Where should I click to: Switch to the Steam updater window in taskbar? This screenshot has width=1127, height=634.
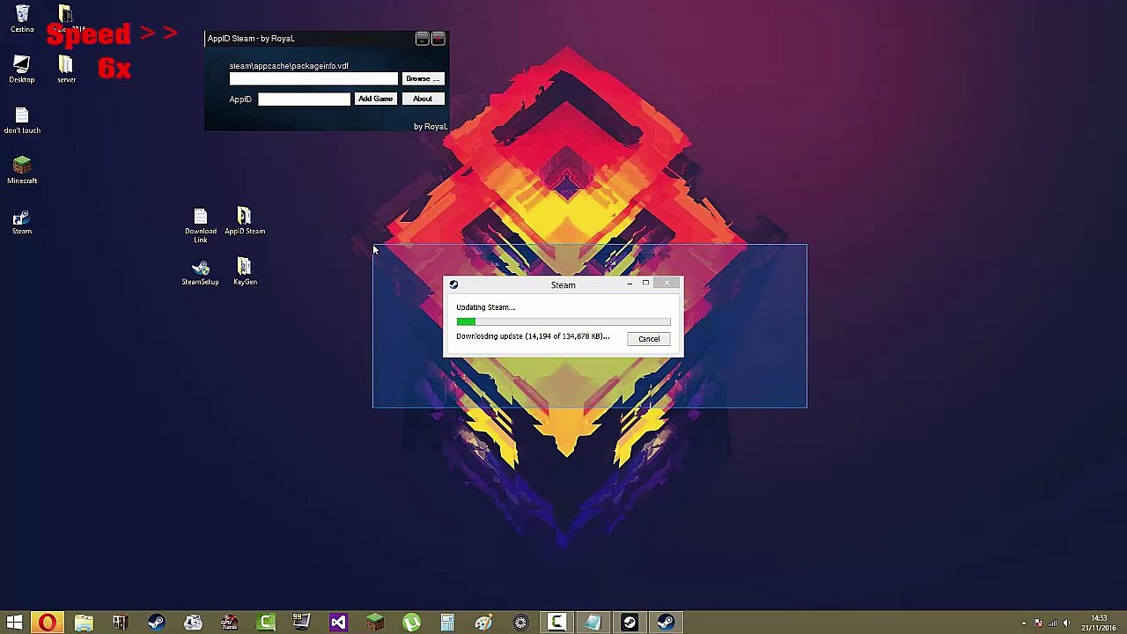666,623
